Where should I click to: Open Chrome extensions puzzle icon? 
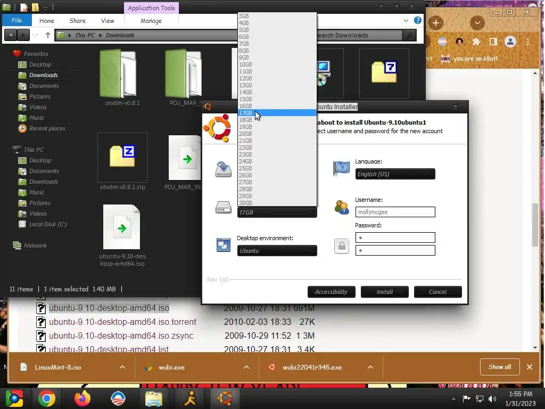click(476, 42)
